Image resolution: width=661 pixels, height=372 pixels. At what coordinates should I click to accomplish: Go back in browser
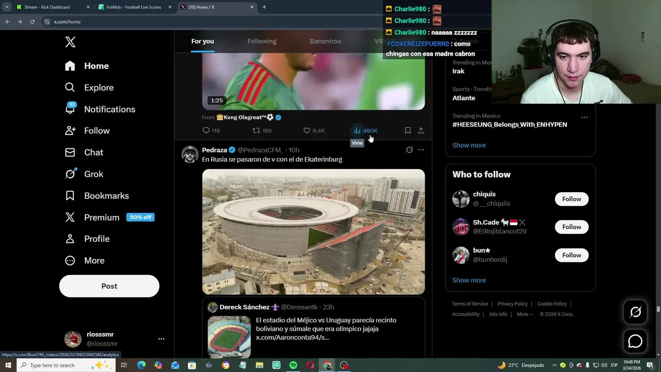click(x=7, y=22)
